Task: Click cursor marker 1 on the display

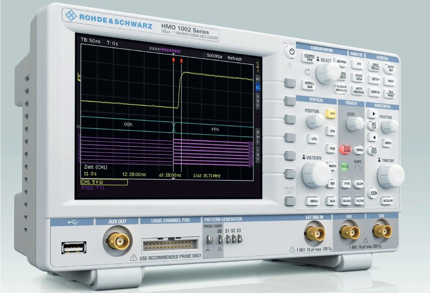Action: click(173, 60)
